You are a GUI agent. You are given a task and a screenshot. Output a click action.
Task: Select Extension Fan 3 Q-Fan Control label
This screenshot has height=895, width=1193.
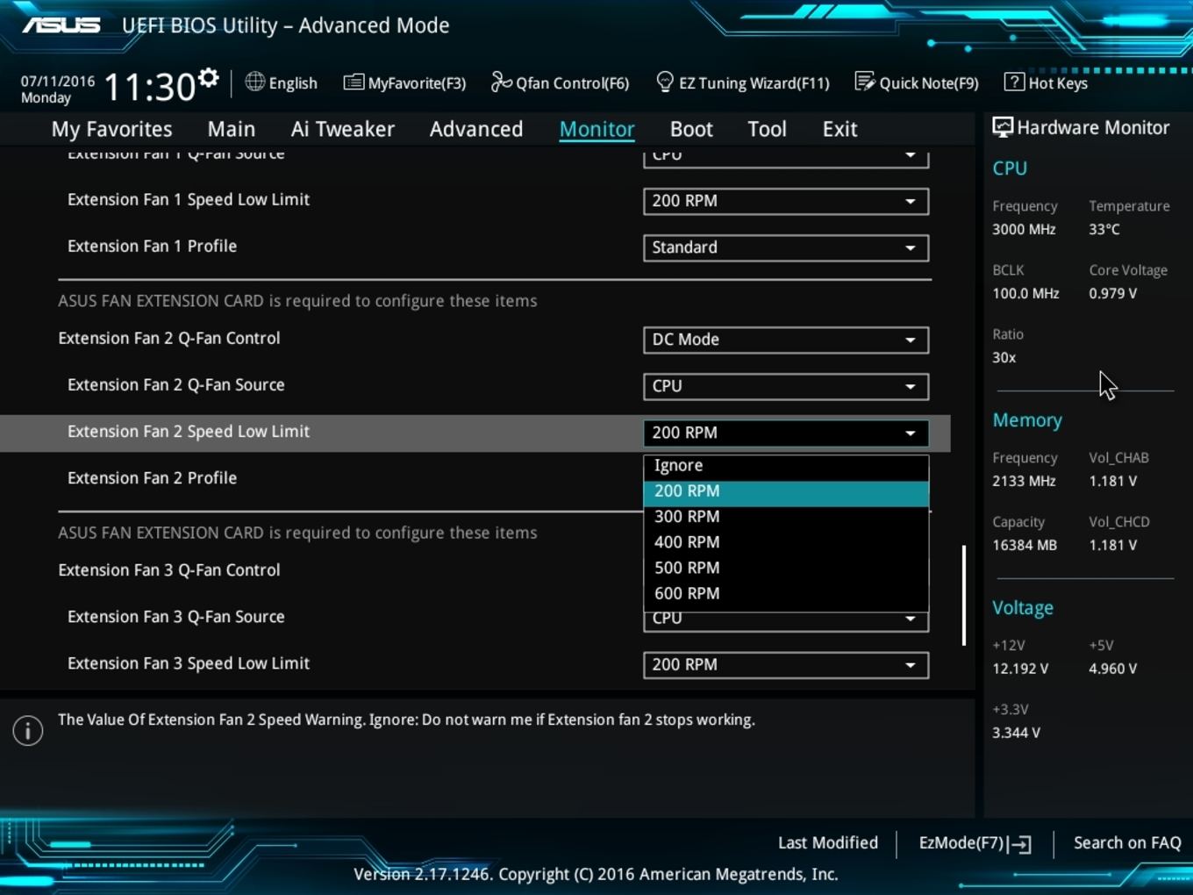coord(169,570)
